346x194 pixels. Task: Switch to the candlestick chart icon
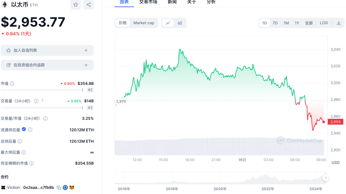point(180,23)
